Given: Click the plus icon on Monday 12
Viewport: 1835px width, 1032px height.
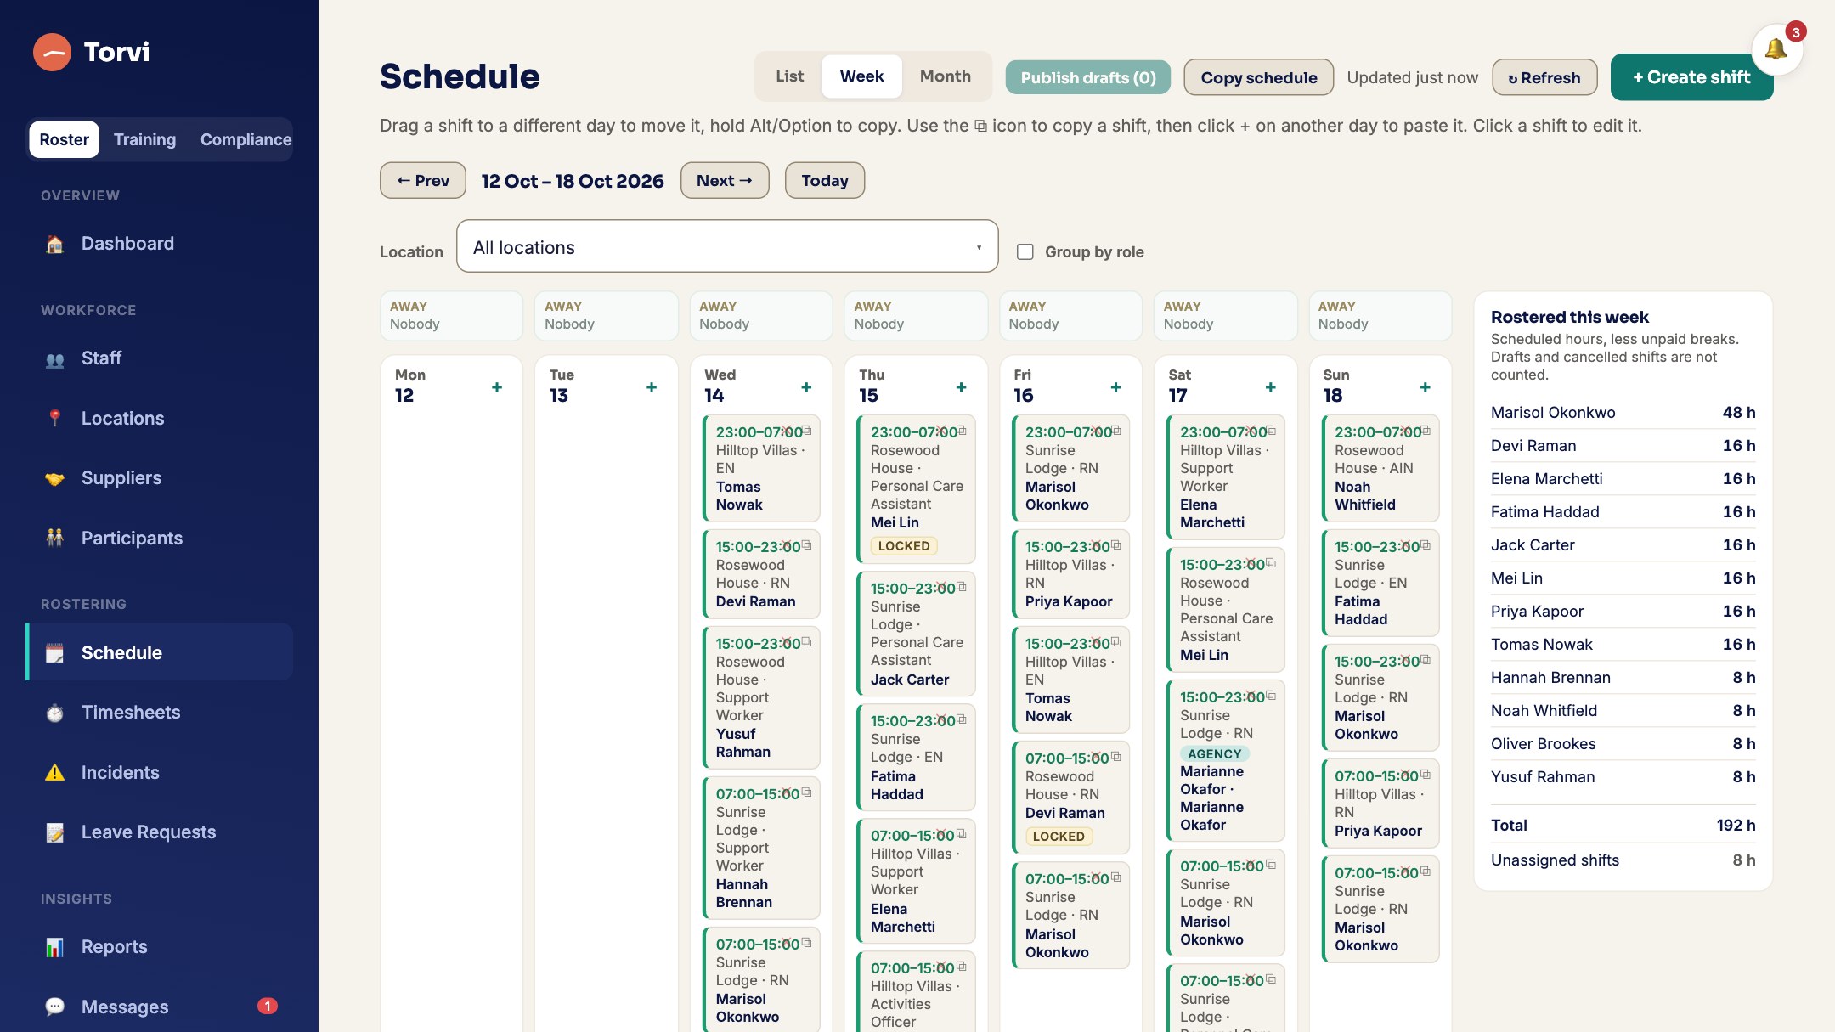Looking at the screenshot, I should pos(497,387).
